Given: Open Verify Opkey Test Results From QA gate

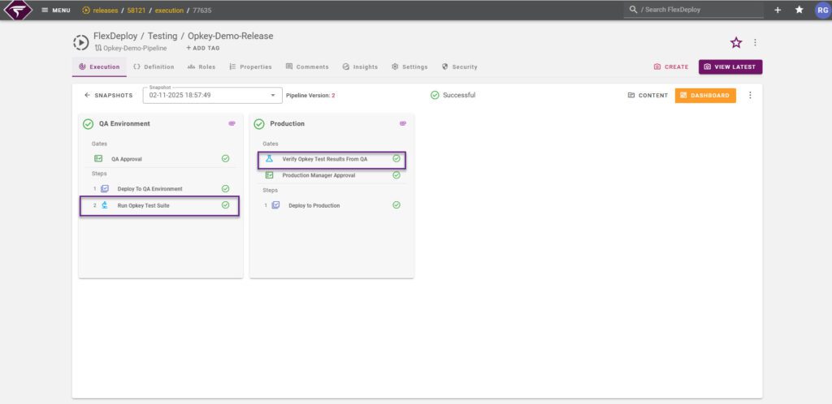Looking at the screenshot, I should coord(332,159).
